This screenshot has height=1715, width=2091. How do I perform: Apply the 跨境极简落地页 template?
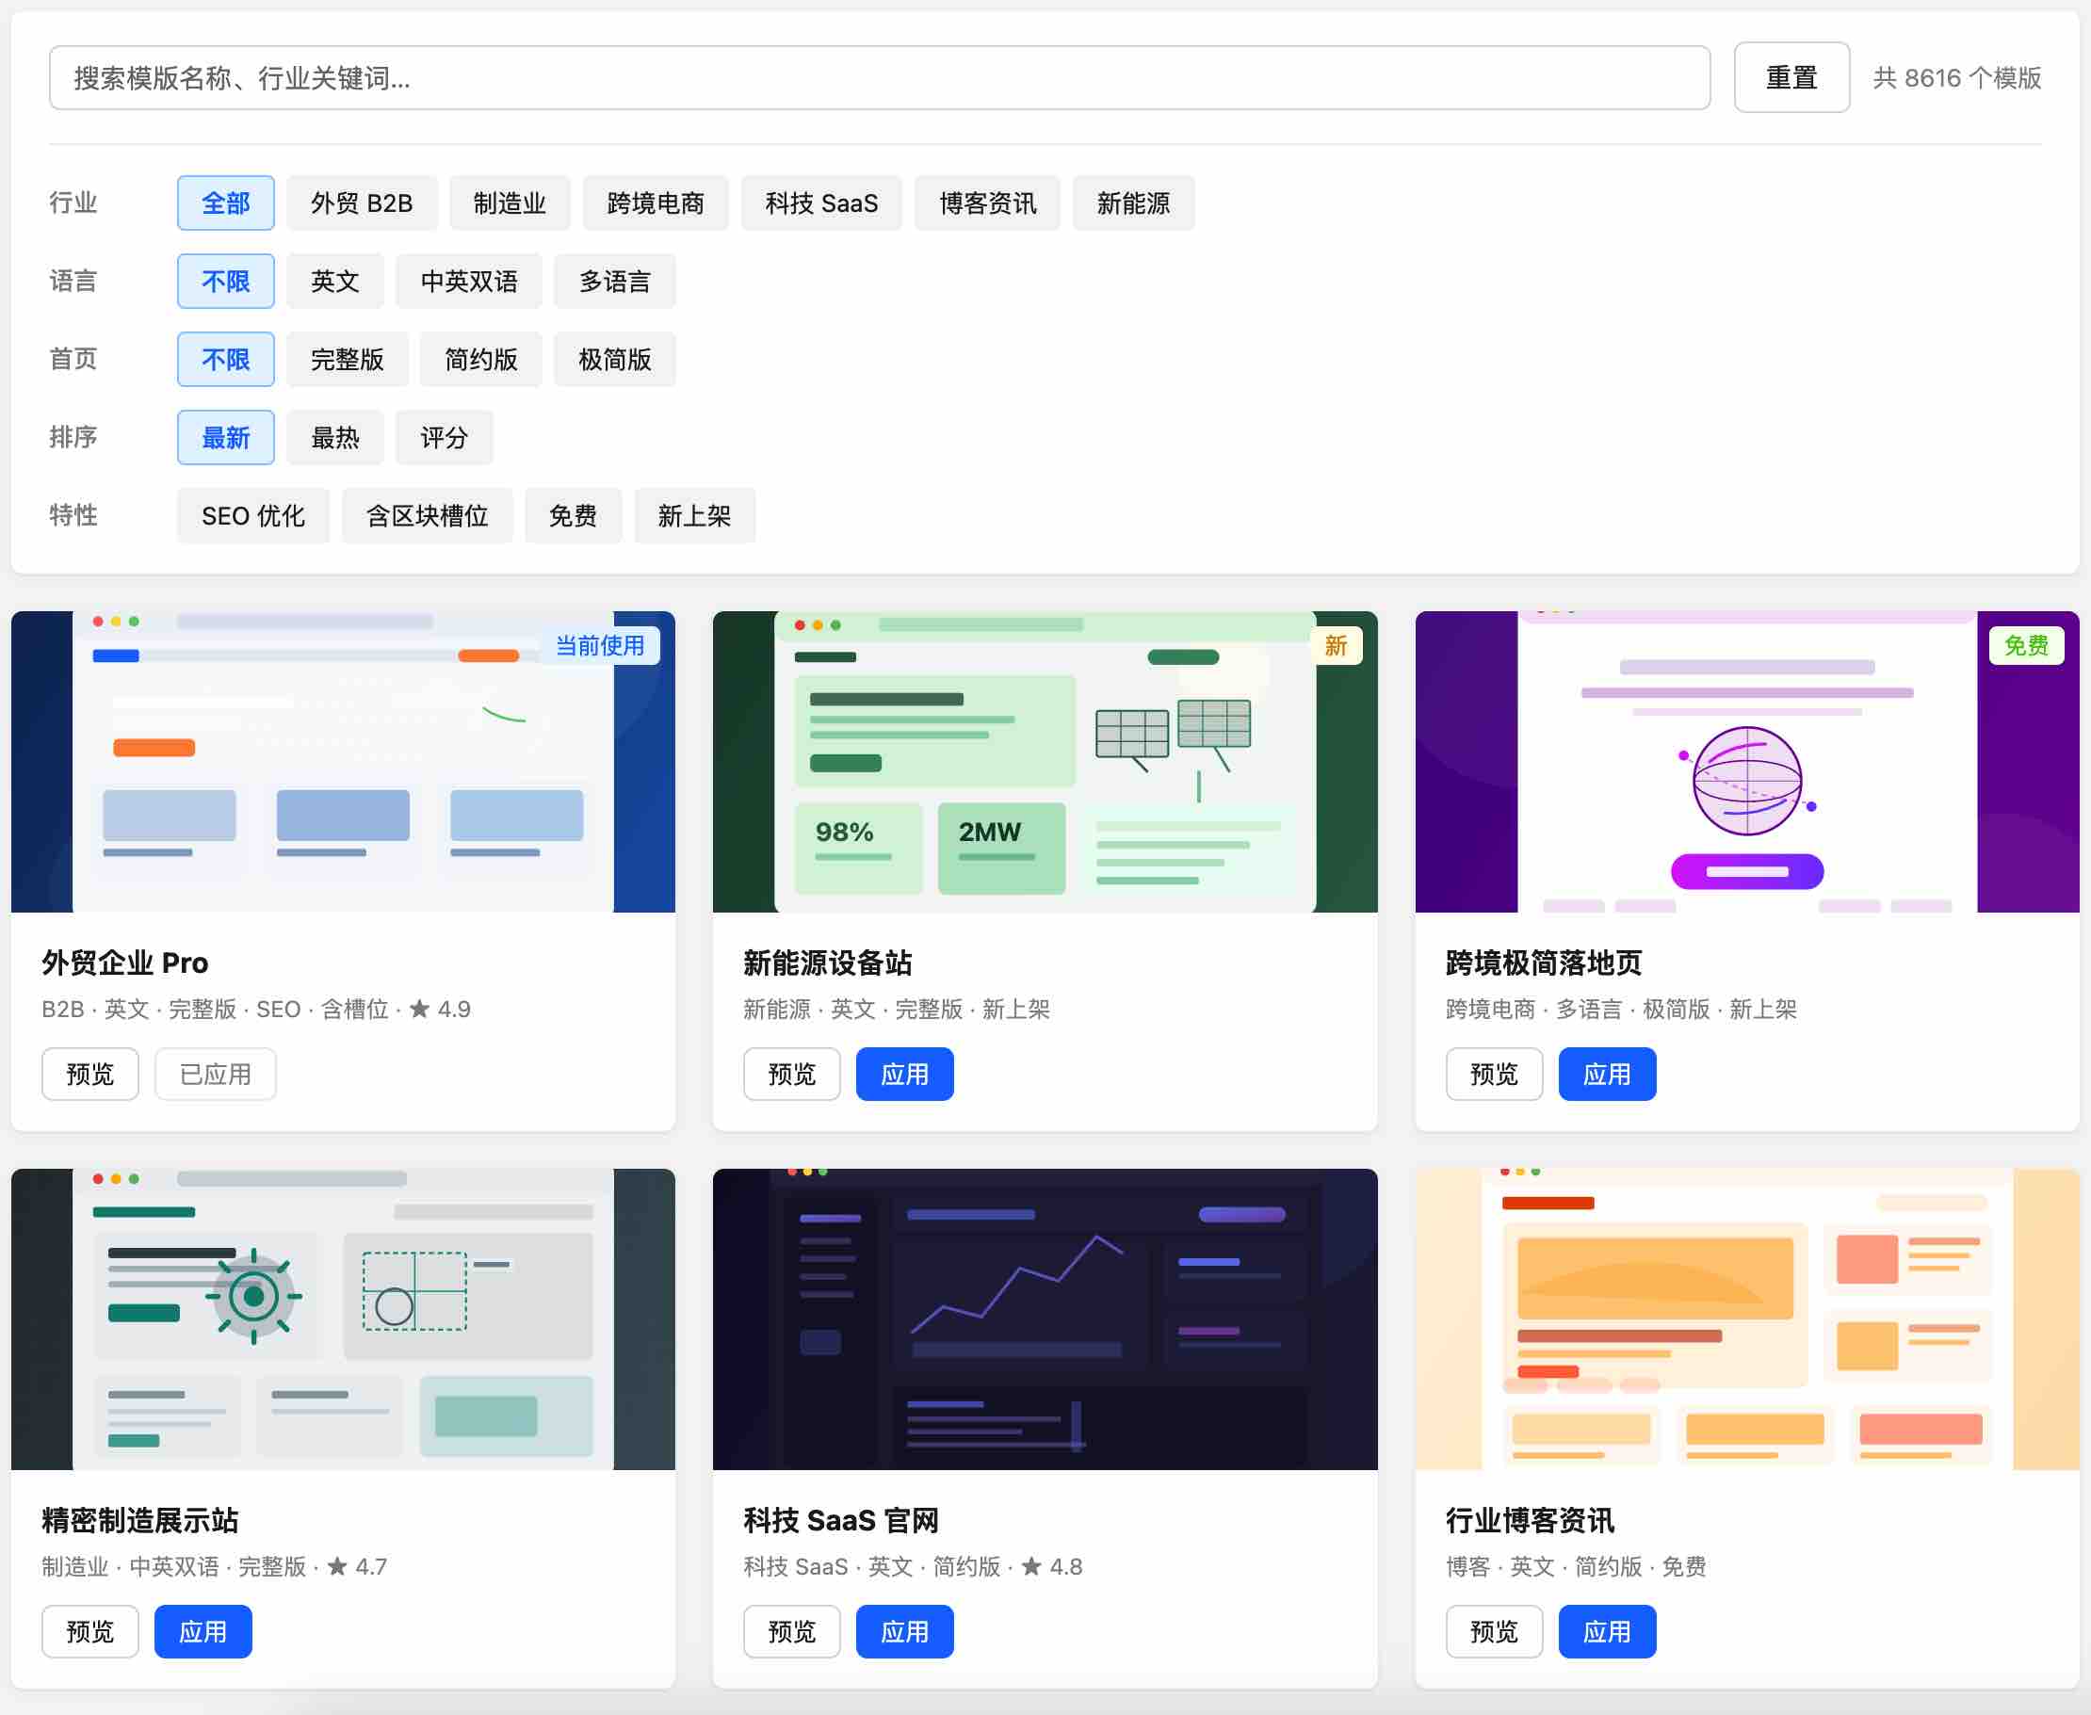(x=1607, y=1074)
